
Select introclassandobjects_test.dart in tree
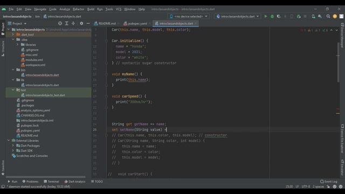click(45, 95)
